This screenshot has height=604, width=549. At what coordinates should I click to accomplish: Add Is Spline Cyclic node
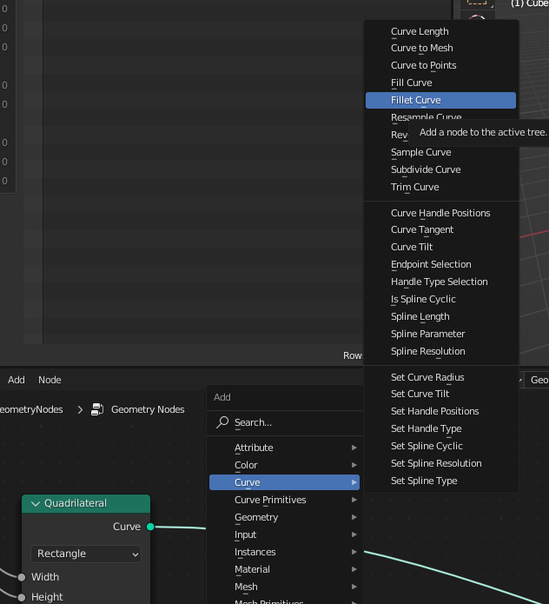[440, 299]
